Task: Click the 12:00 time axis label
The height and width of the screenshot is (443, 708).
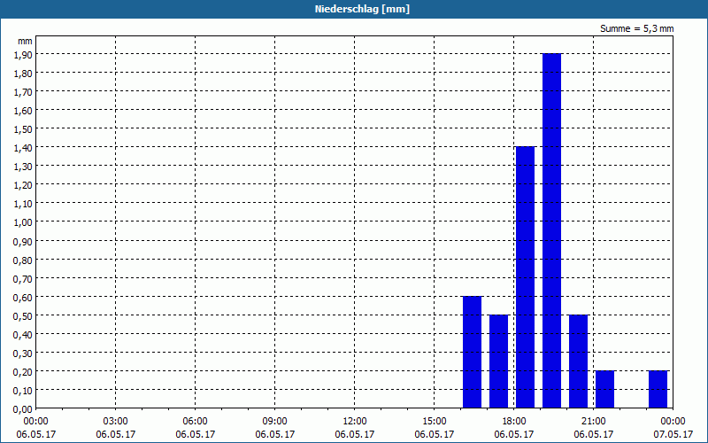Action: (x=355, y=422)
